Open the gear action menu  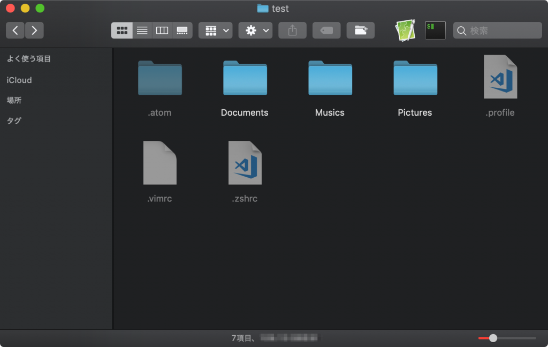coord(255,31)
